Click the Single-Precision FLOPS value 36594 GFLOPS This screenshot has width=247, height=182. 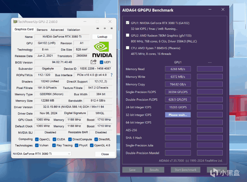178,92
